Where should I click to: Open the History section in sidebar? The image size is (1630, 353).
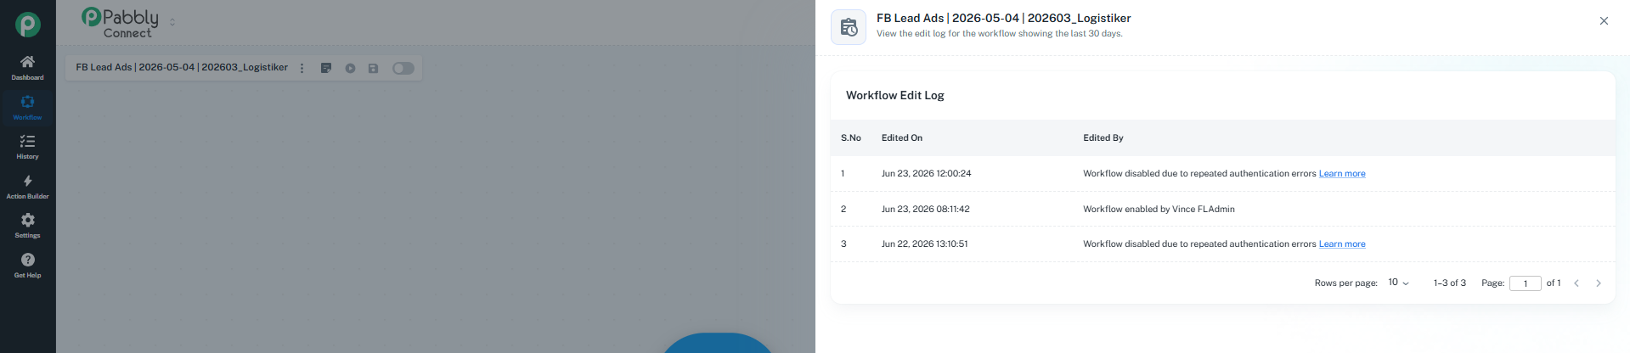pyautogui.click(x=27, y=147)
